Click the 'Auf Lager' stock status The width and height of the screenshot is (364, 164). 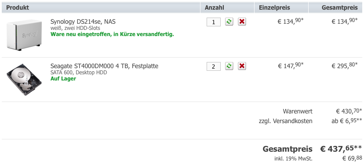(63, 79)
